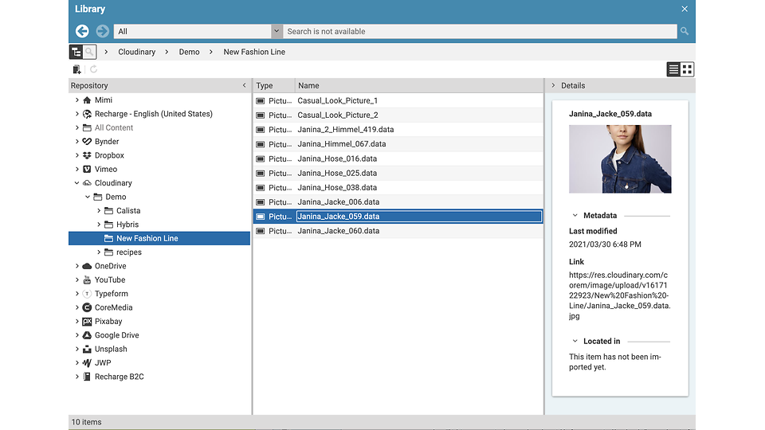
Task: Go back with the left arrow button
Action: click(82, 31)
